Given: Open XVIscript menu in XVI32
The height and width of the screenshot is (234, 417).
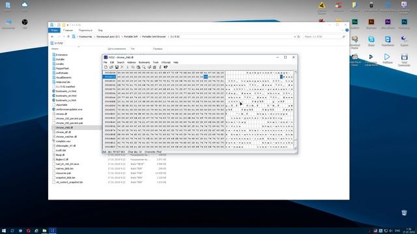Looking at the screenshot, I should (x=166, y=62).
